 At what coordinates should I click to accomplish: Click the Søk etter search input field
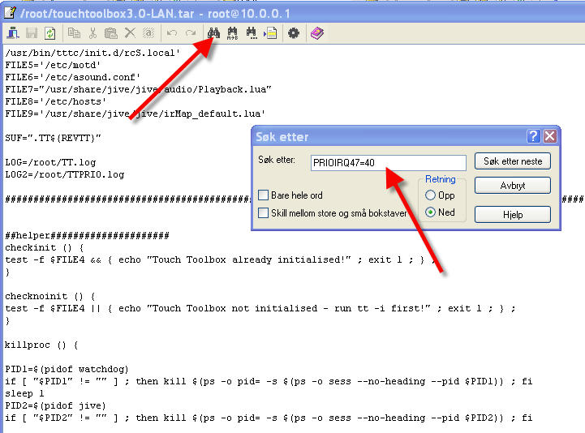pyautogui.click(x=389, y=163)
